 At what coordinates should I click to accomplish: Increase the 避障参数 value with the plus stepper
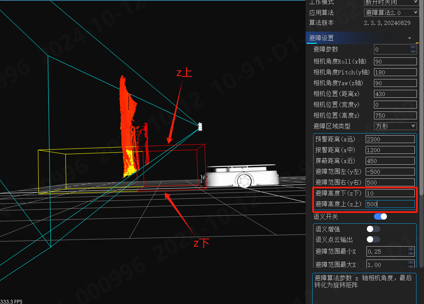point(413,47)
